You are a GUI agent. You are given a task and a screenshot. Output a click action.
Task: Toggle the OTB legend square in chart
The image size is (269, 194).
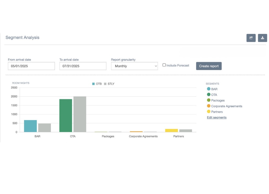point(93,84)
